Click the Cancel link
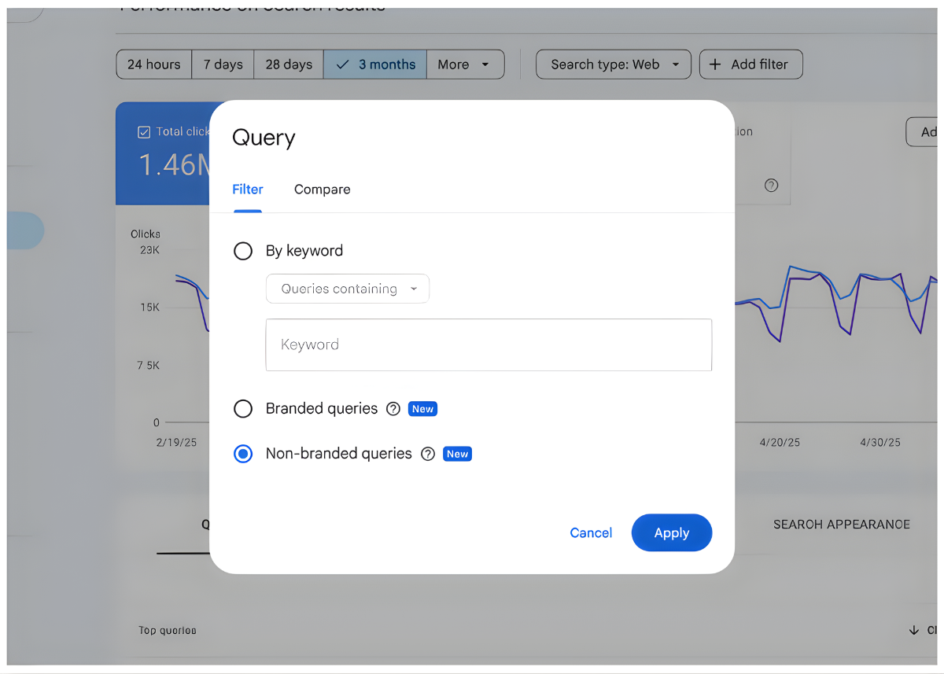 pyautogui.click(x=591, y=532)
